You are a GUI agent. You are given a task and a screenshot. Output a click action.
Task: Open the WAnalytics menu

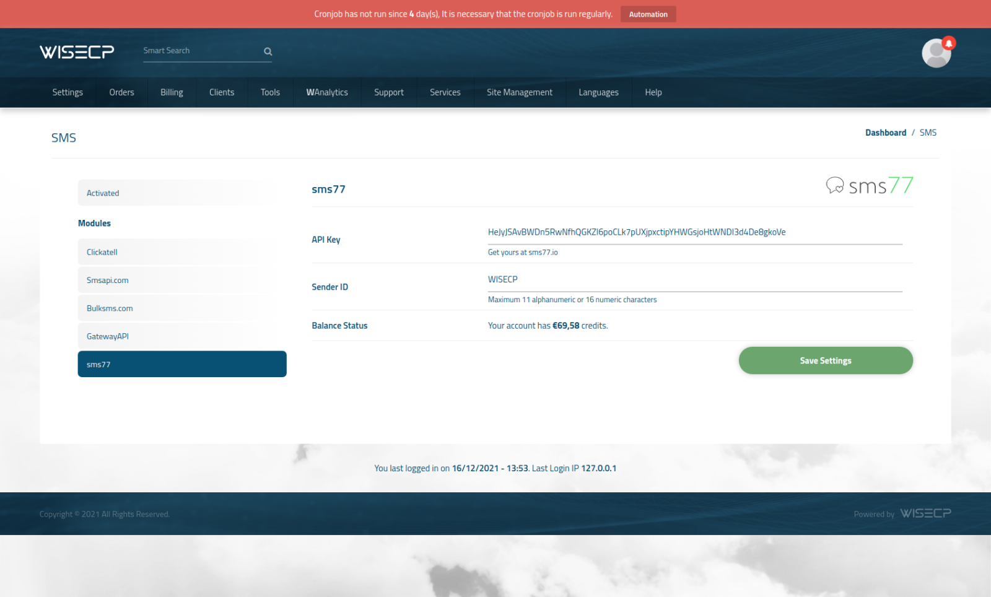pos(327,92)
